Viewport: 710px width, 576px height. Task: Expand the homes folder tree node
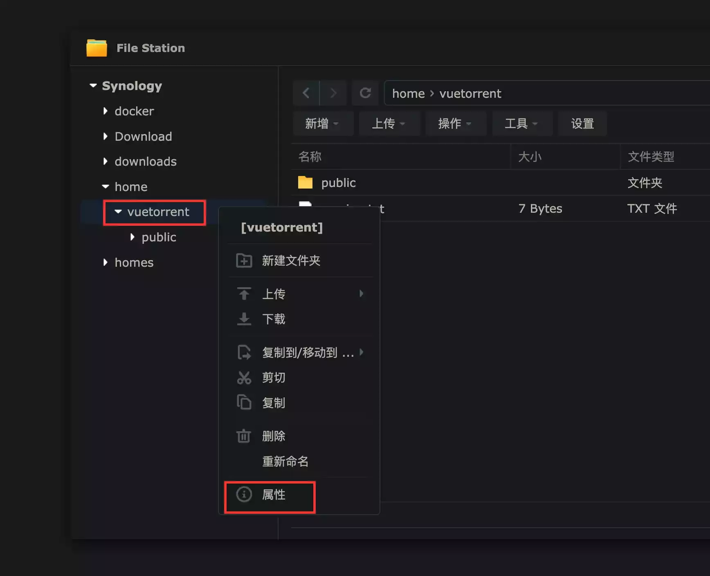(106, 263)
